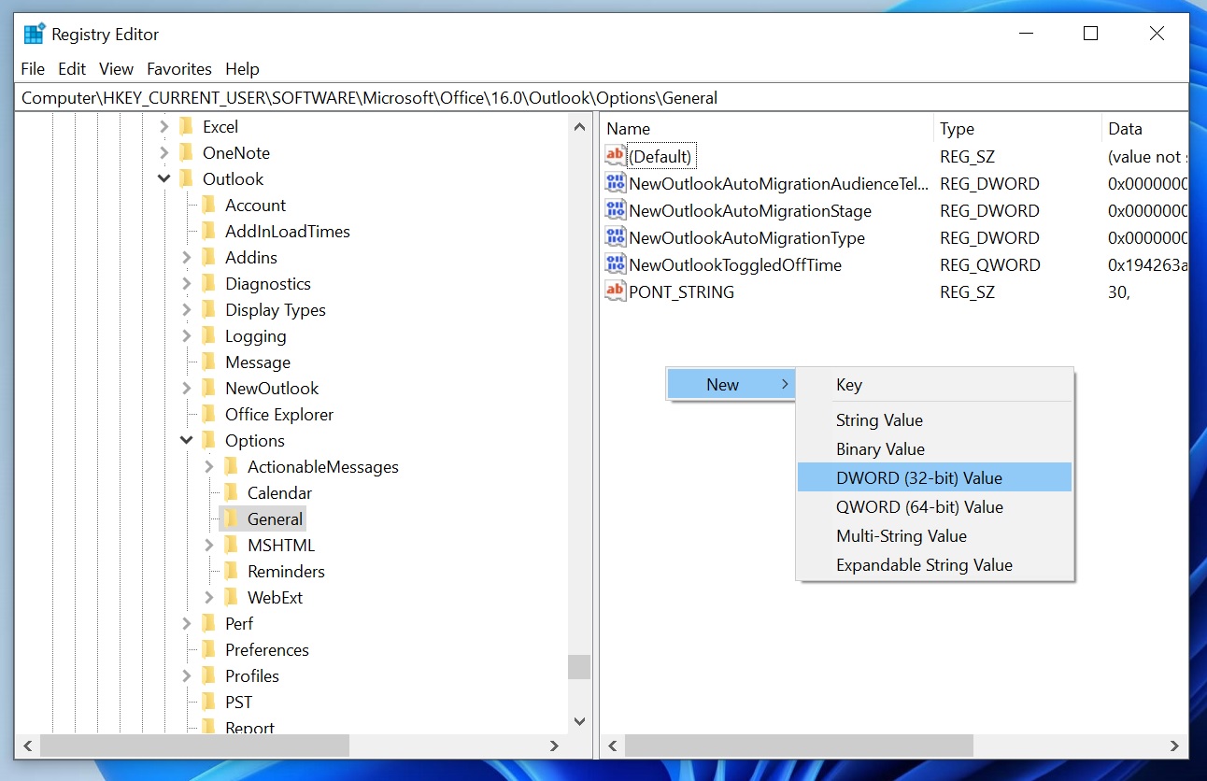The image size is (1207, 781).
Task: Click the tree pane horizontal scrollbar thumb
Action: (x=194, y=745)
